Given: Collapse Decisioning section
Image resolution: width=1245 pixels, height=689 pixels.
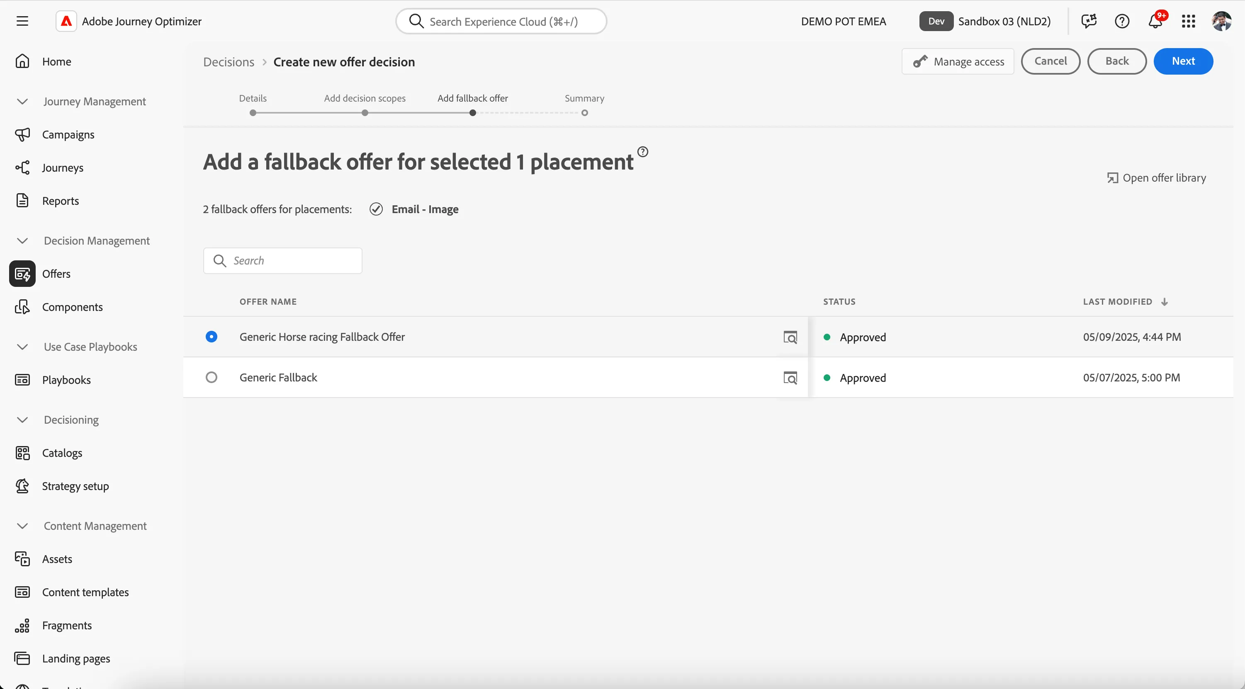Looking at the screenshot, I should click(x=22, y=420).
